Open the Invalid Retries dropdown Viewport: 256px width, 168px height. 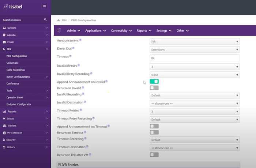point(195,67)
